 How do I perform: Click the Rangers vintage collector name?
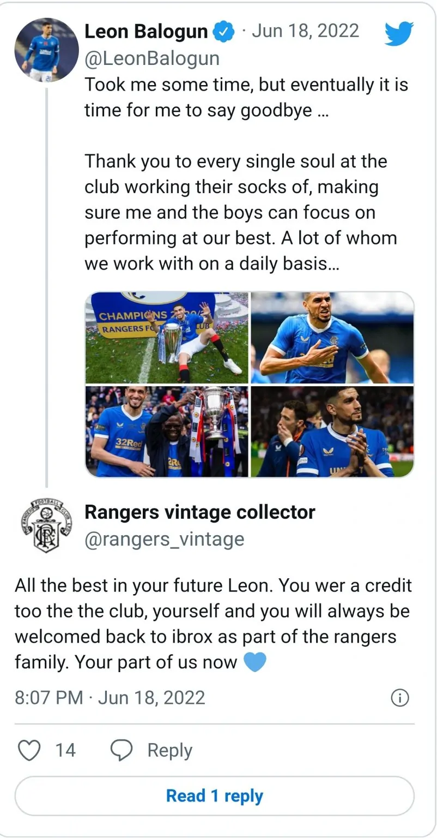tap(200, 512)
